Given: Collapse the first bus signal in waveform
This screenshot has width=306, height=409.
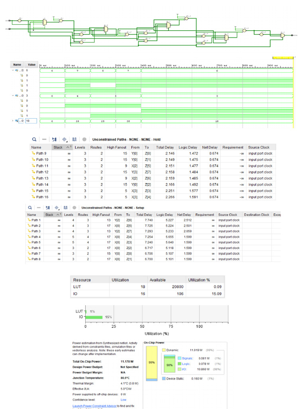Looking at the screenshot, I should pyautogui.click(x=13, y=70).
